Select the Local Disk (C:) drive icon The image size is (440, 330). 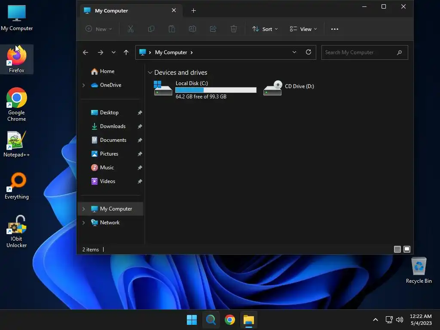[x=163, y=88]
